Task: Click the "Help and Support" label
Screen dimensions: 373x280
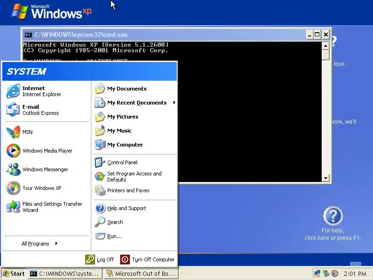Action: 126,208
